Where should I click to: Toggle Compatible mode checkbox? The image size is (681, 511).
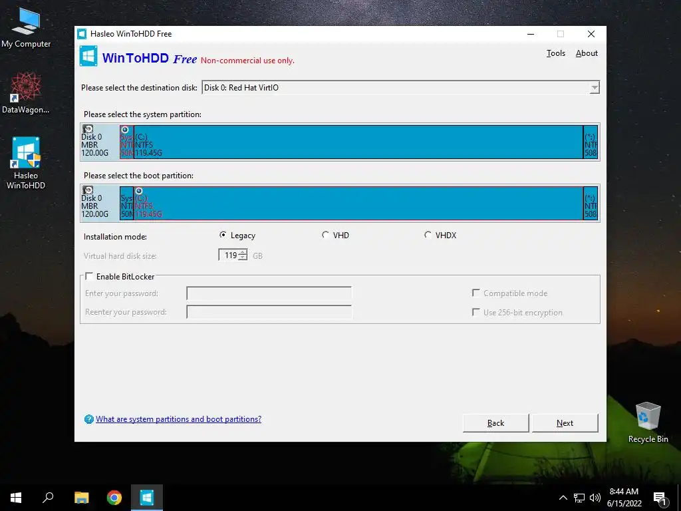pyautogui.click(x=476, y=293)
